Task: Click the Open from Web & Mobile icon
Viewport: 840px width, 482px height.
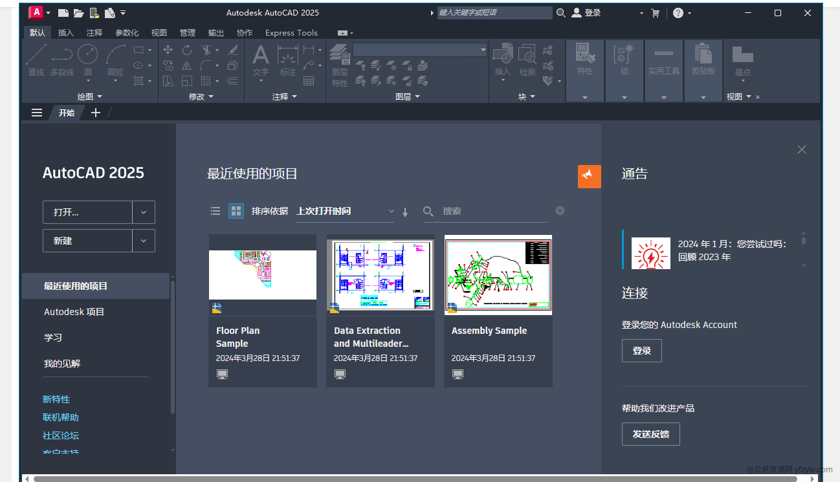Action: click(x=94, y=12)
